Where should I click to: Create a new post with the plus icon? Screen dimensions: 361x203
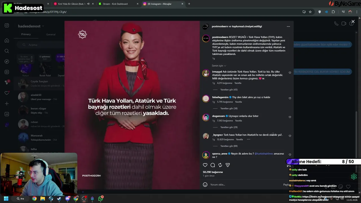(x=7, y=103)
